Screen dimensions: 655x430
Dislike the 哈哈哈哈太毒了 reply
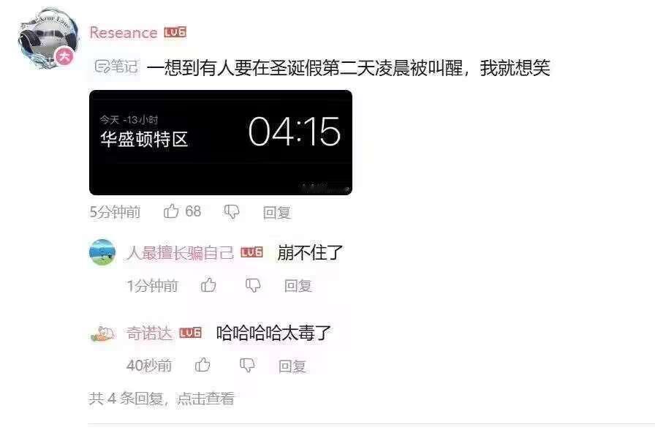(247, 365)
